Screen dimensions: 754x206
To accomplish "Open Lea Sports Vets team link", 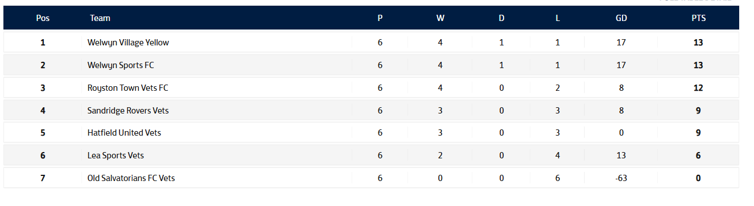I will point(112,155).
